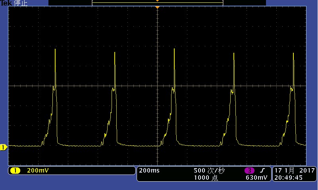Click the purple trigger source 3 badge

coord(249,171)
